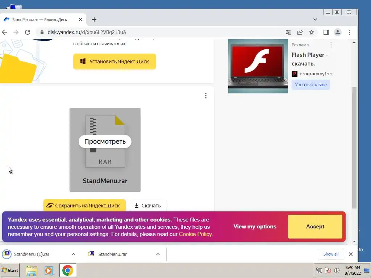Open a new browser tab

click(94, 20)
